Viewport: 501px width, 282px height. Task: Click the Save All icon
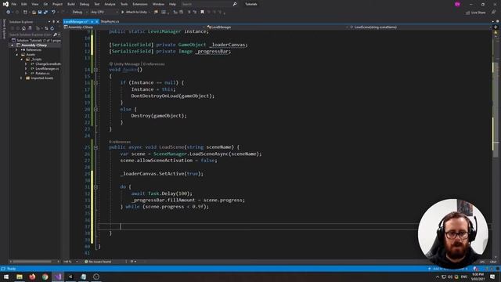pyautogui.click(x=45, y=13)
